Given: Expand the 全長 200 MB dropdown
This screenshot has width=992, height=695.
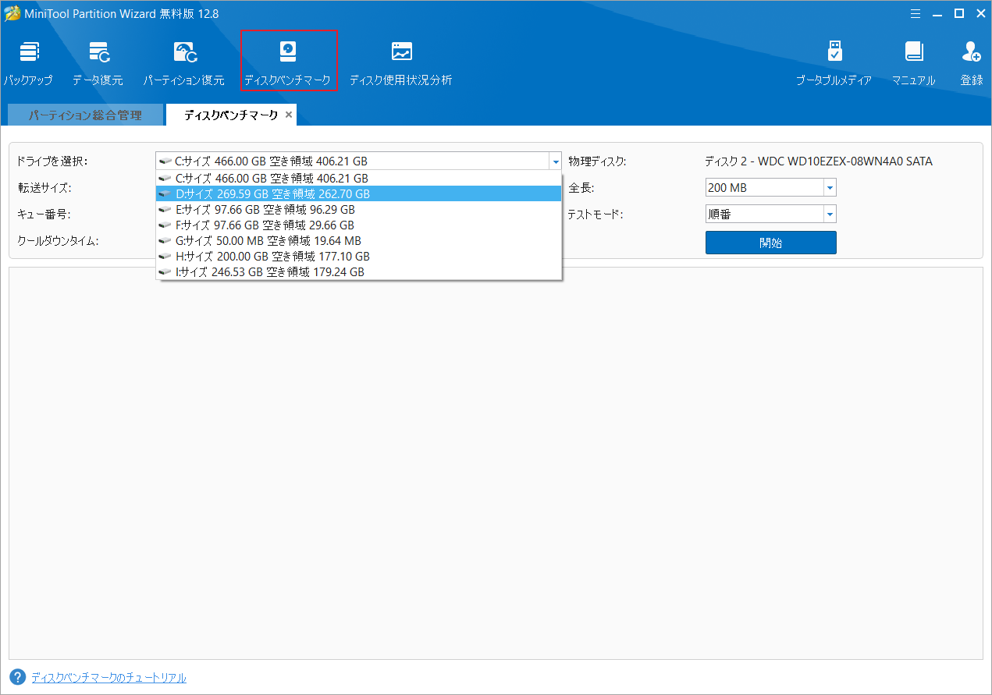Looking at the screenshot, I should coord(830,188).
